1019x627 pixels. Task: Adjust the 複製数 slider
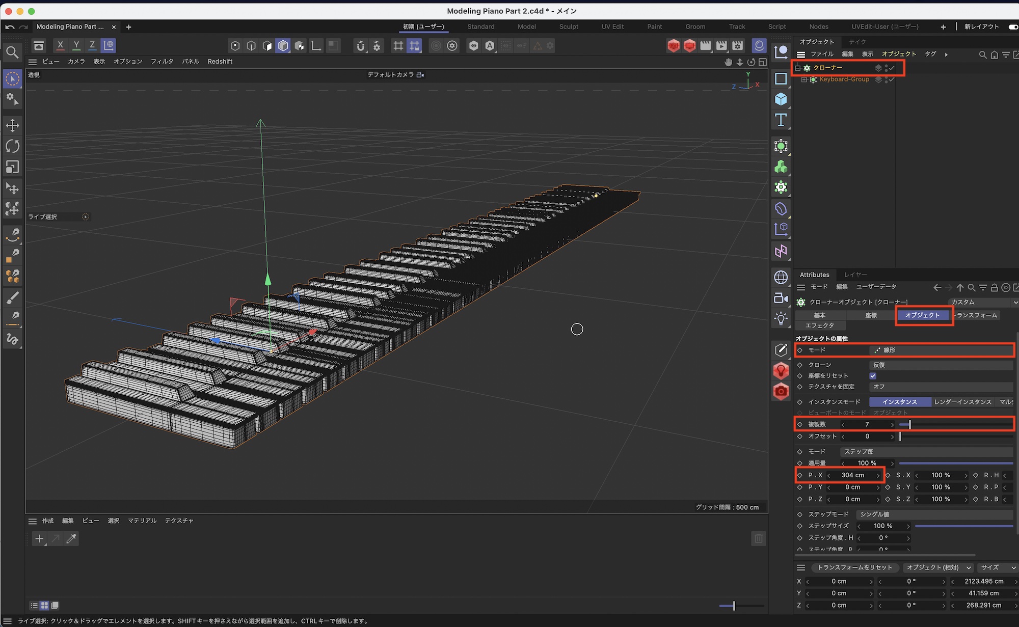[909, 424]
